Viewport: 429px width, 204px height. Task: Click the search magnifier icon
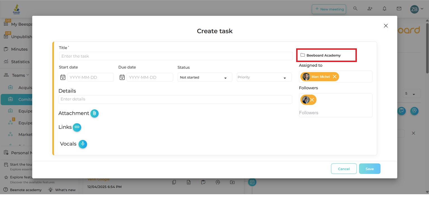pyautogui.click(x=355, y=9)
